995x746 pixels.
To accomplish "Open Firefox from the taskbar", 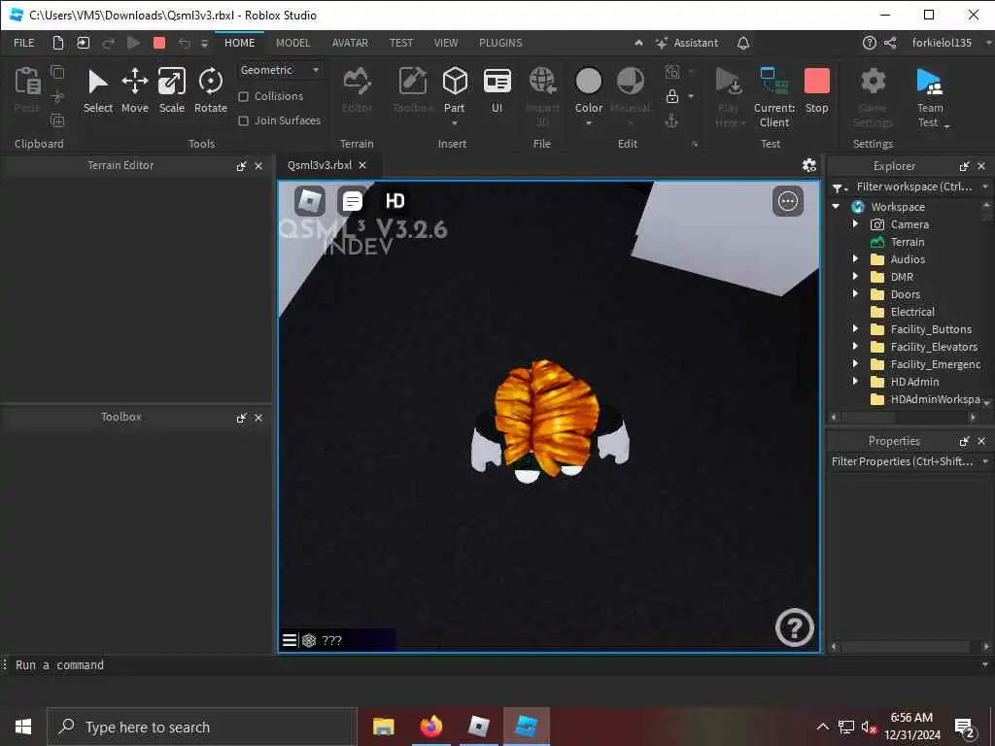I will tap(430, 727).
